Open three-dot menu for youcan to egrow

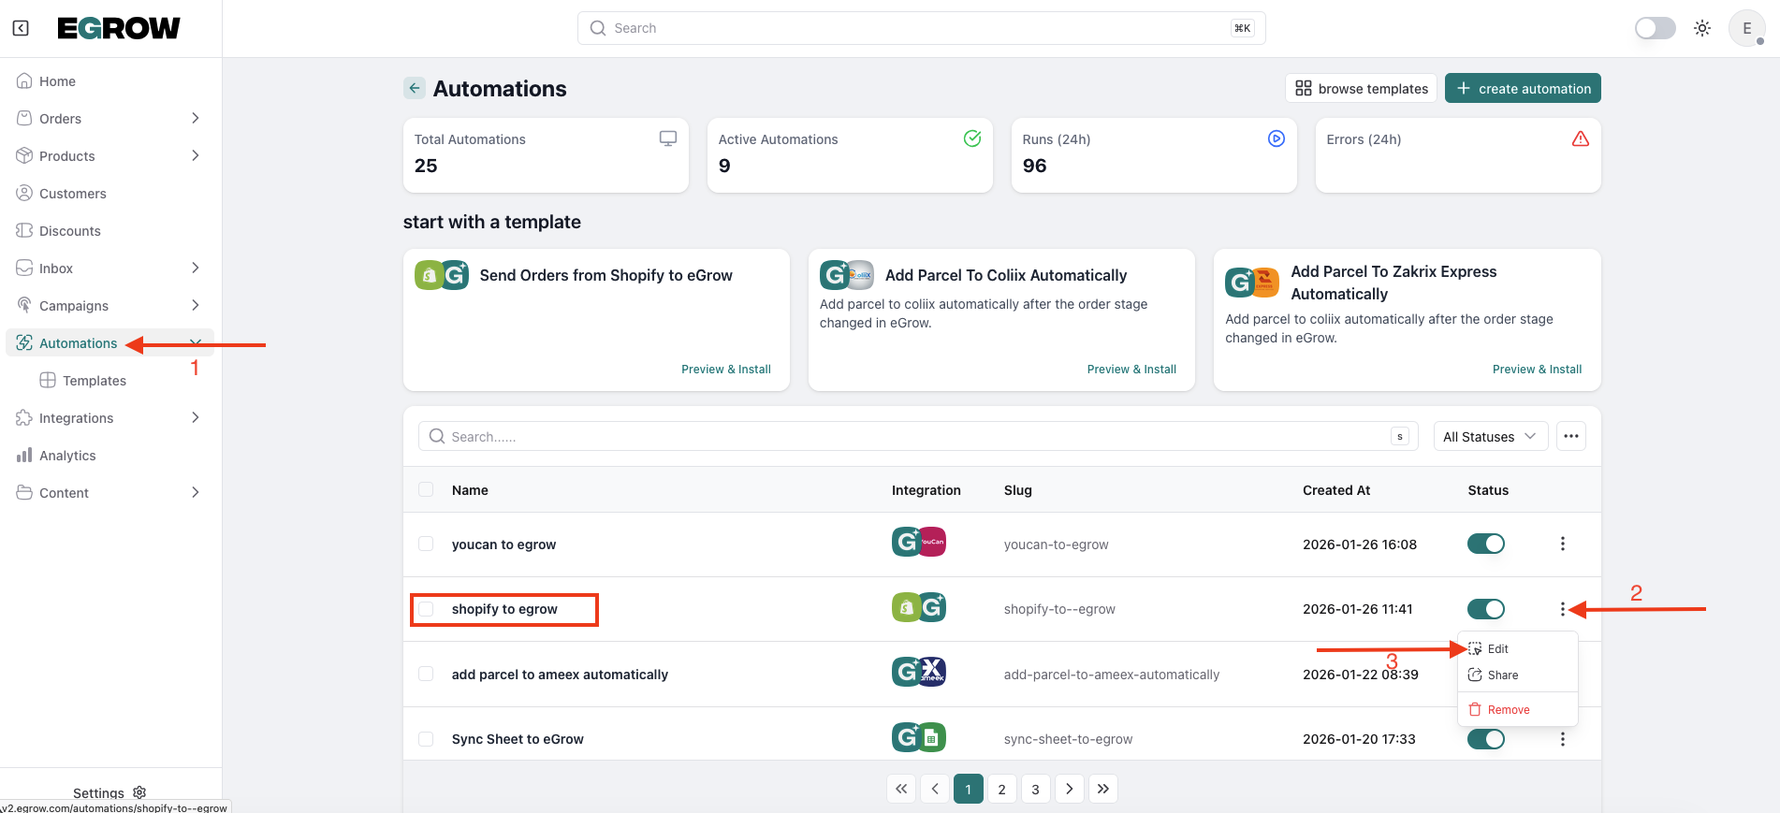[1562, 544]
